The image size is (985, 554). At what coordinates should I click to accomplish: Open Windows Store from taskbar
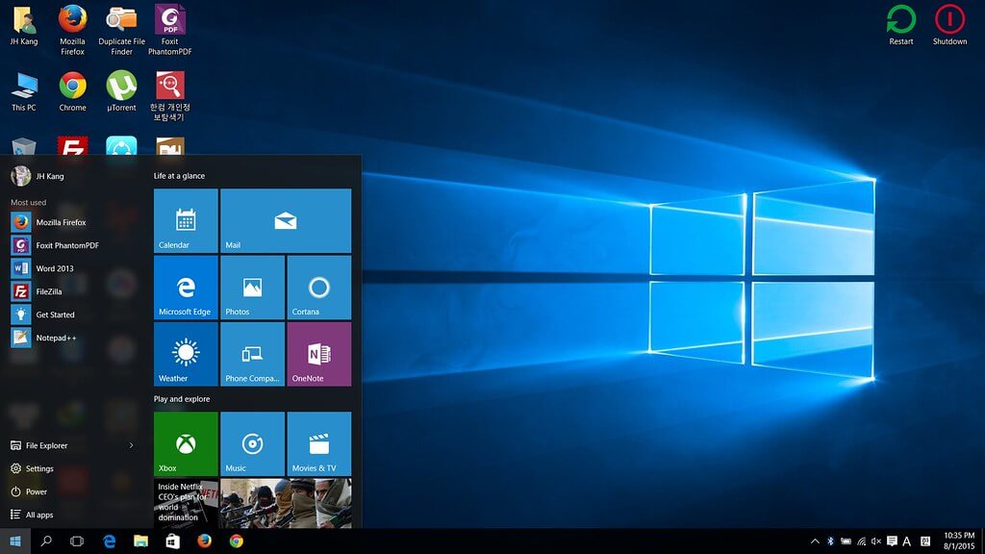click(173, 541)
